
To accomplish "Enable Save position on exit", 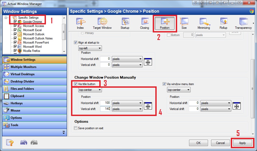I will pyautogui.click(x=75, y=128).
